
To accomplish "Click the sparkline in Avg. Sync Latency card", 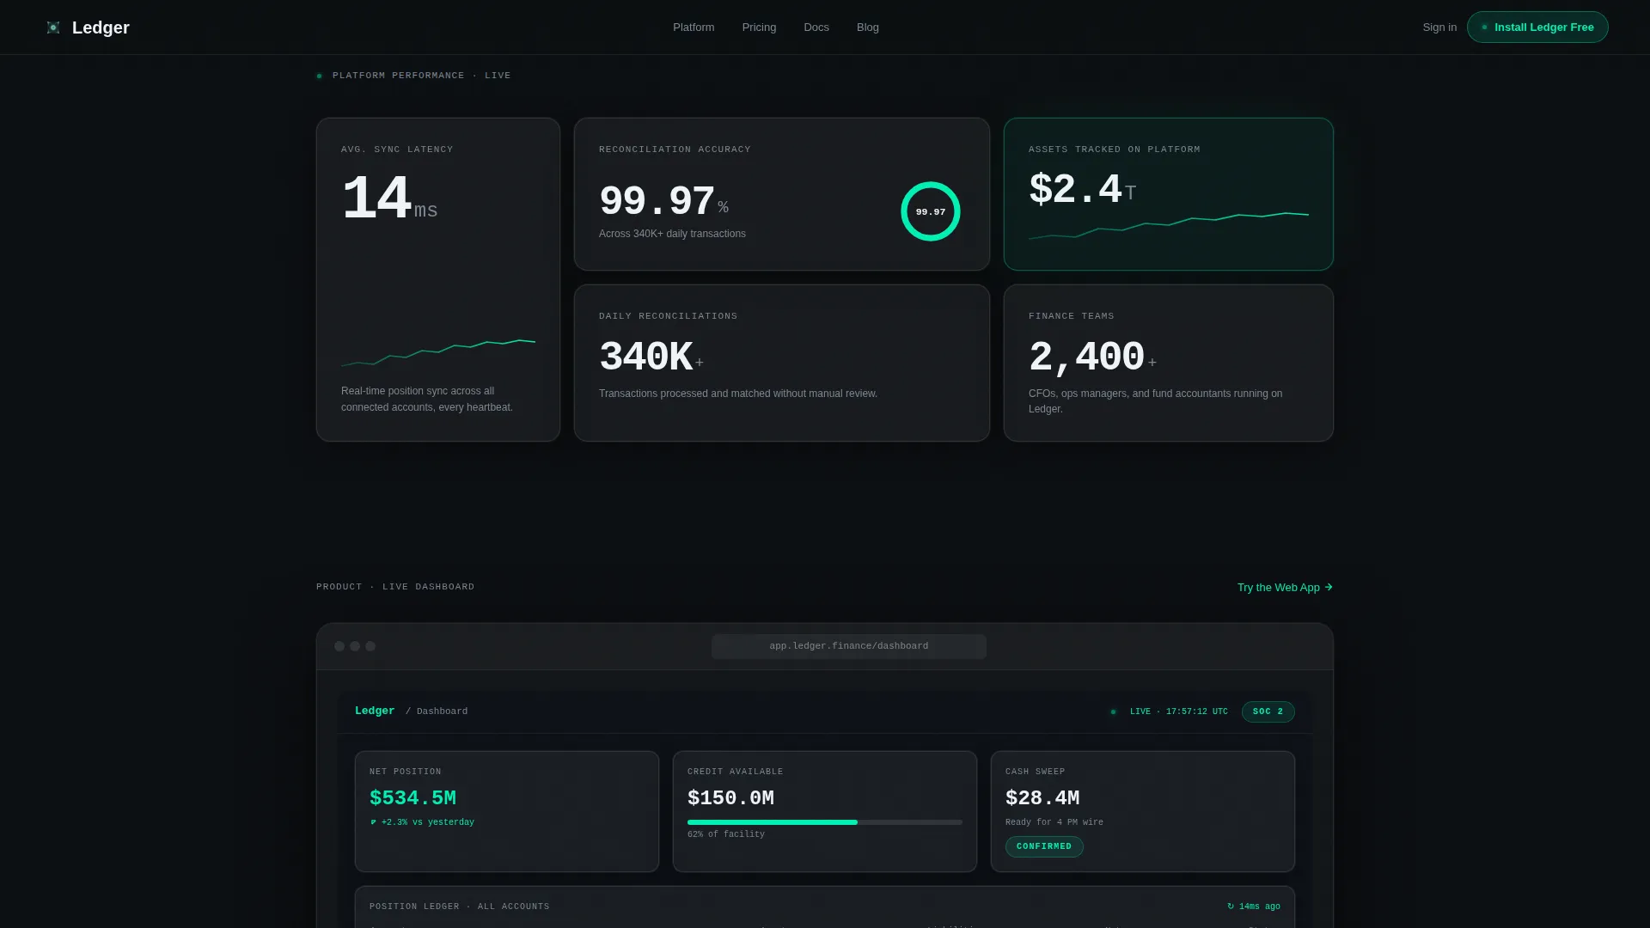I will (438, 353).
